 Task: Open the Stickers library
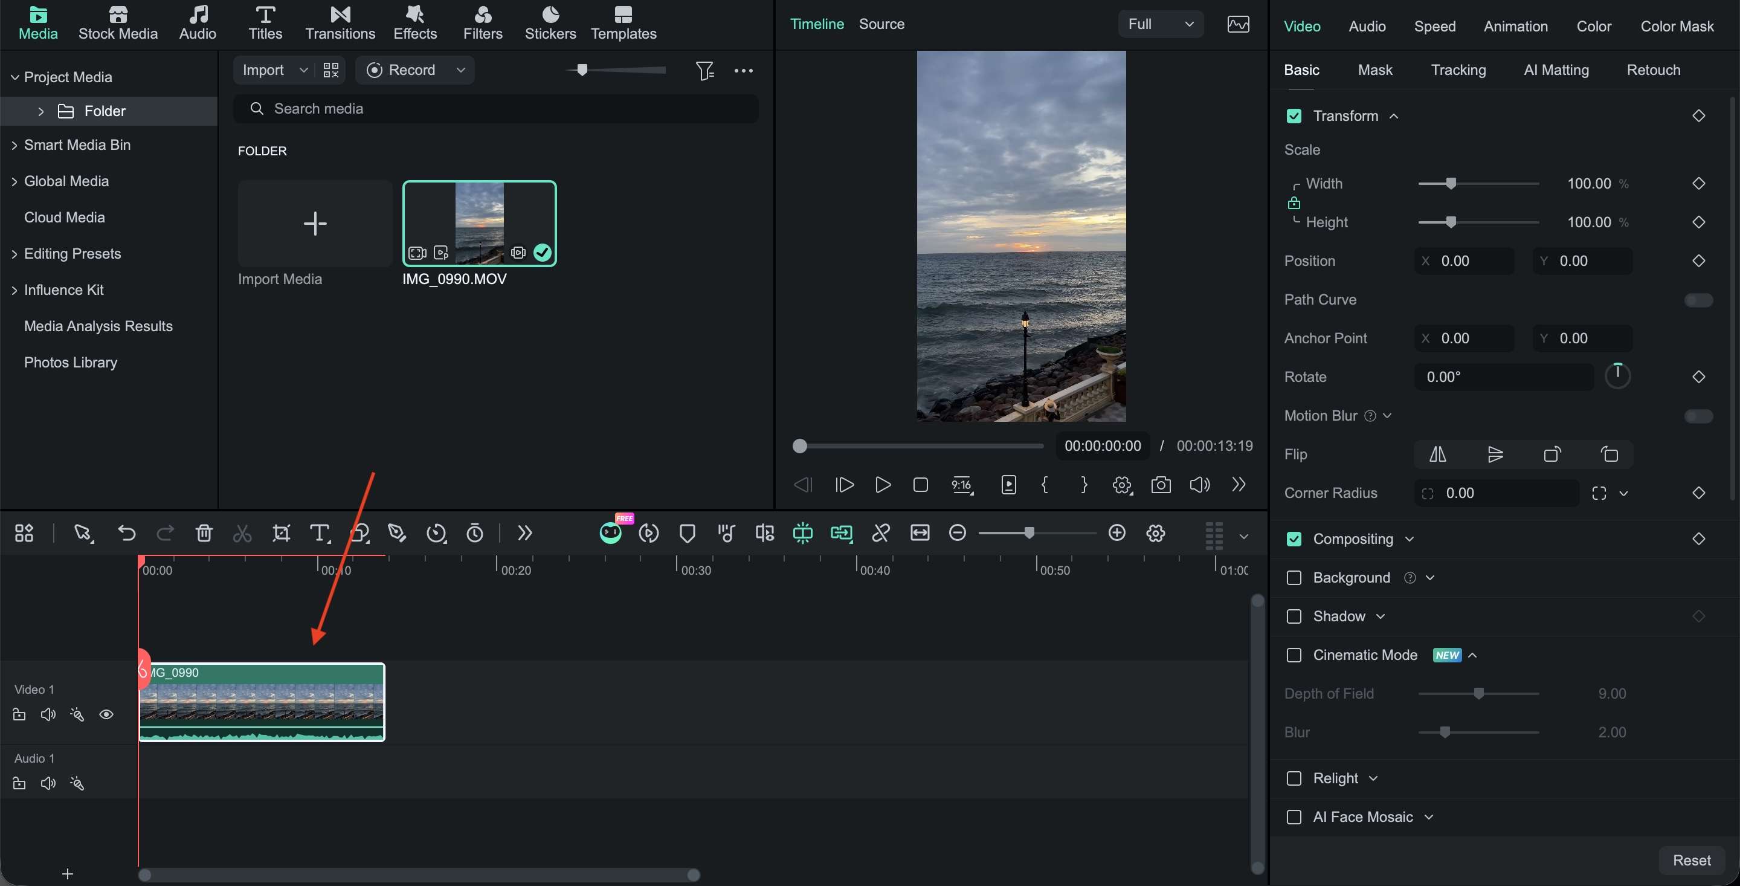550,23
